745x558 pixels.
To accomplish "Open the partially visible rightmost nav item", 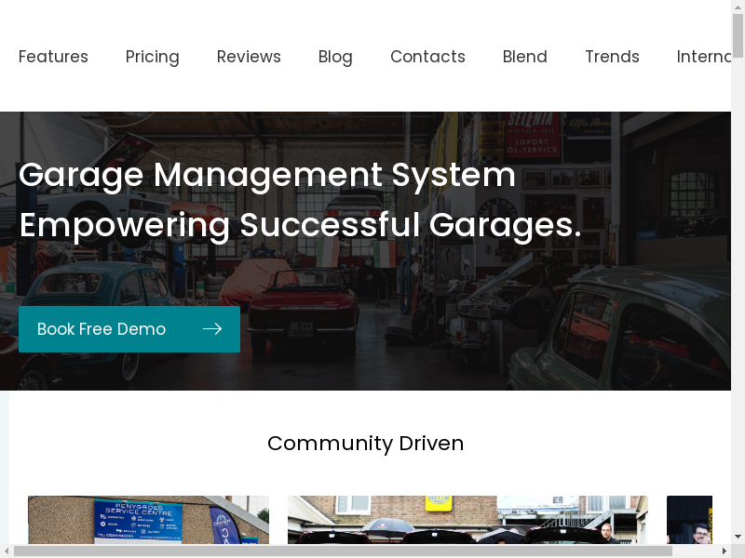I will [x=704, y=57].
